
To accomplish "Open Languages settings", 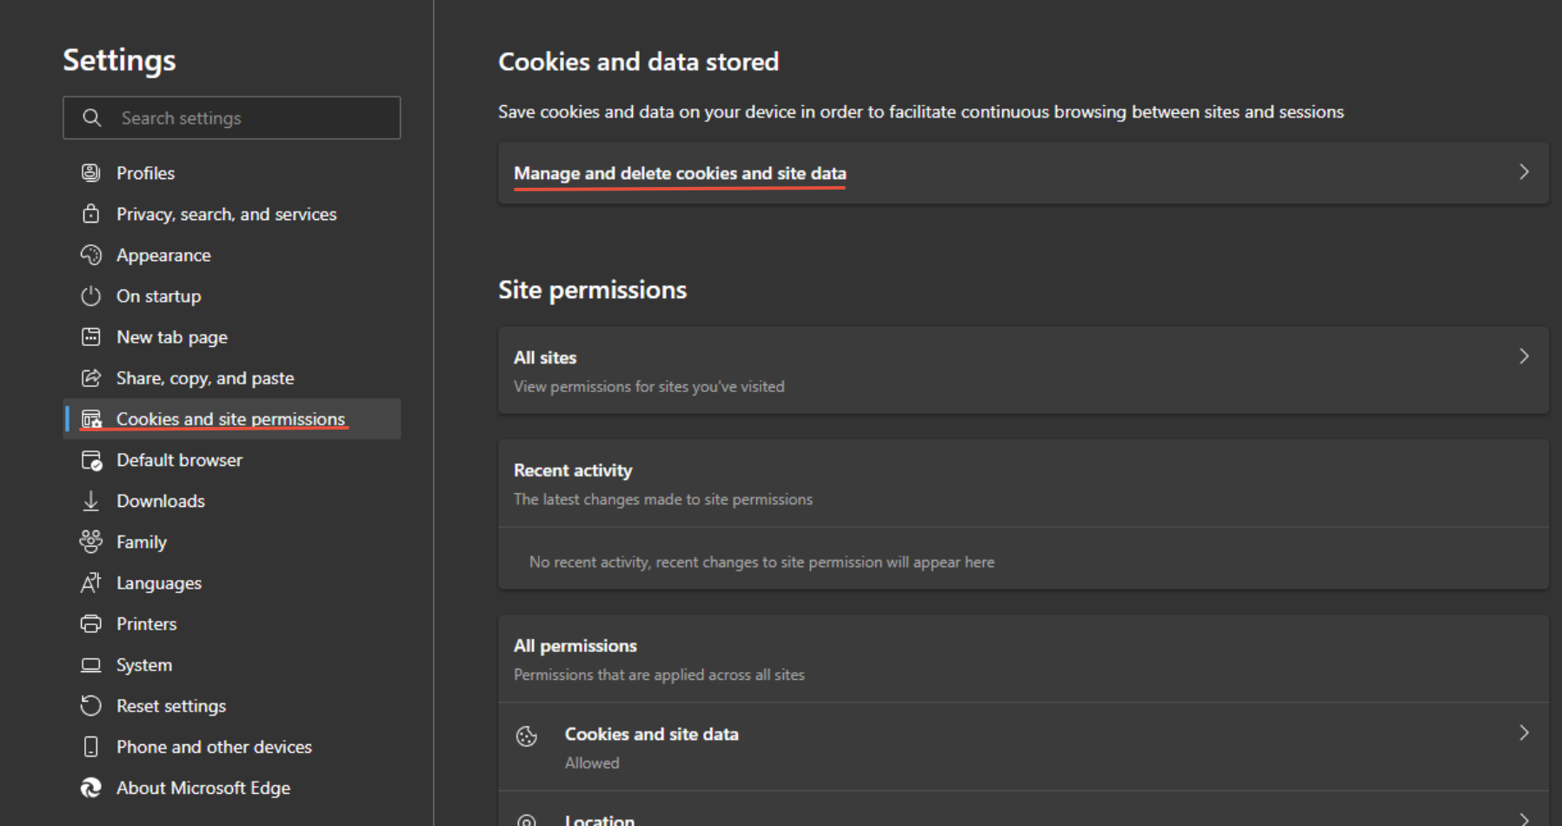I will click(231, 583).
